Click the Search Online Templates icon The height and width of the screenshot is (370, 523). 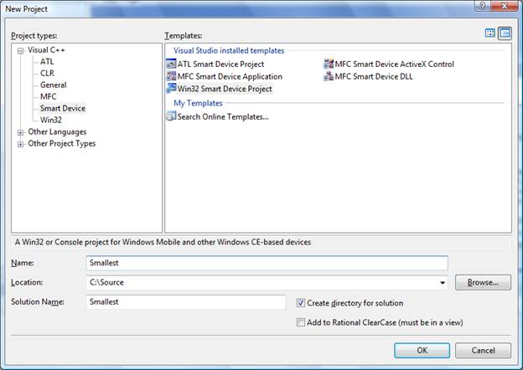tap(171, 116)
